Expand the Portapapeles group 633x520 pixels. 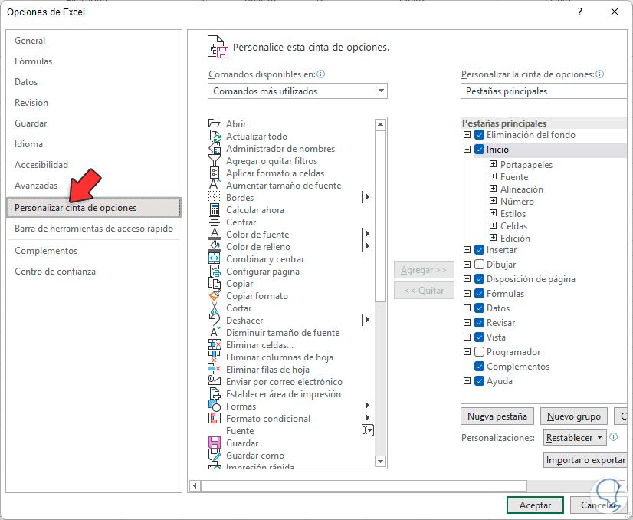click(x=493, y=164)
